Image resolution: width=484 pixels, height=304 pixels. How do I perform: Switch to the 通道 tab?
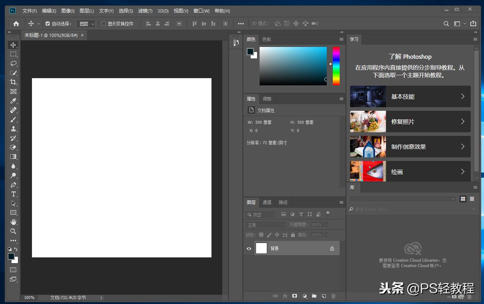[x=267, y=202]
